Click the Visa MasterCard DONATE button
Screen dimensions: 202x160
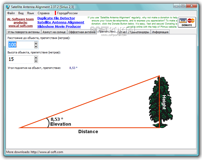187,22
